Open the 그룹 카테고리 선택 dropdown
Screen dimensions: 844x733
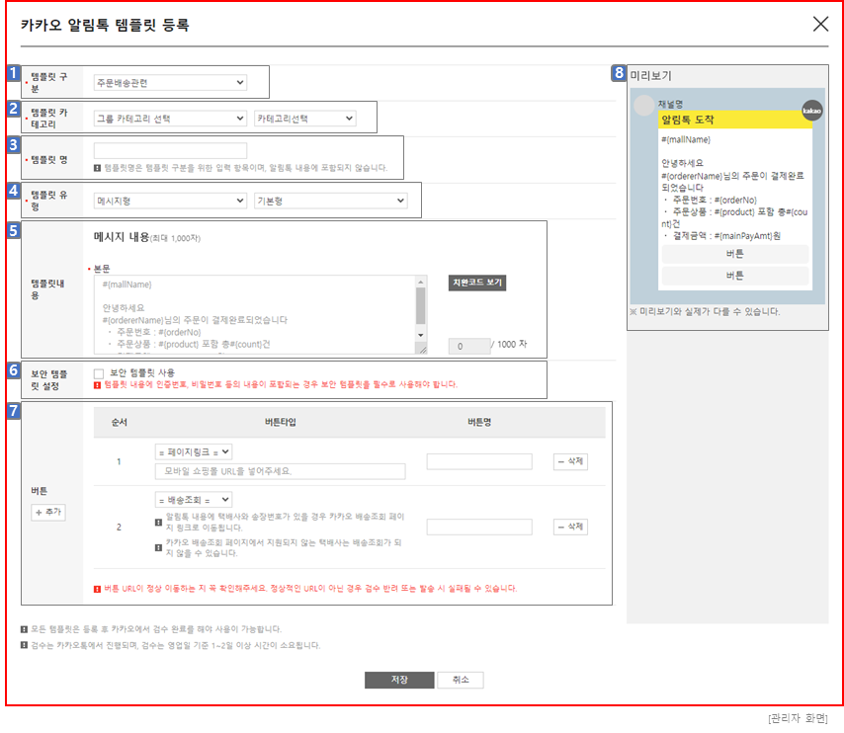tap(170, 119)
